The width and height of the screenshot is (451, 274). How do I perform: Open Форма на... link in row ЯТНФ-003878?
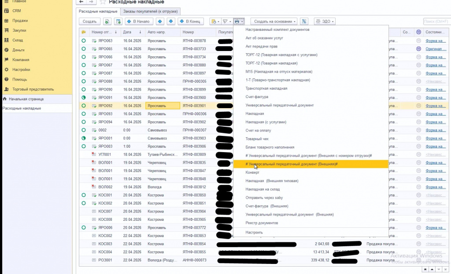click(436, 41)
